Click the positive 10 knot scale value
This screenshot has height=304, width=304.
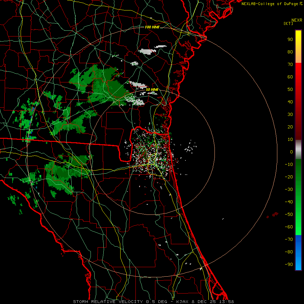[290, 140]
